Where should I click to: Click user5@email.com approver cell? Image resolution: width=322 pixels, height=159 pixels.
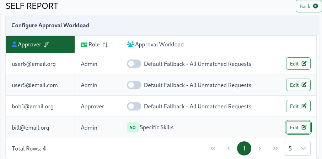[40, 85]
